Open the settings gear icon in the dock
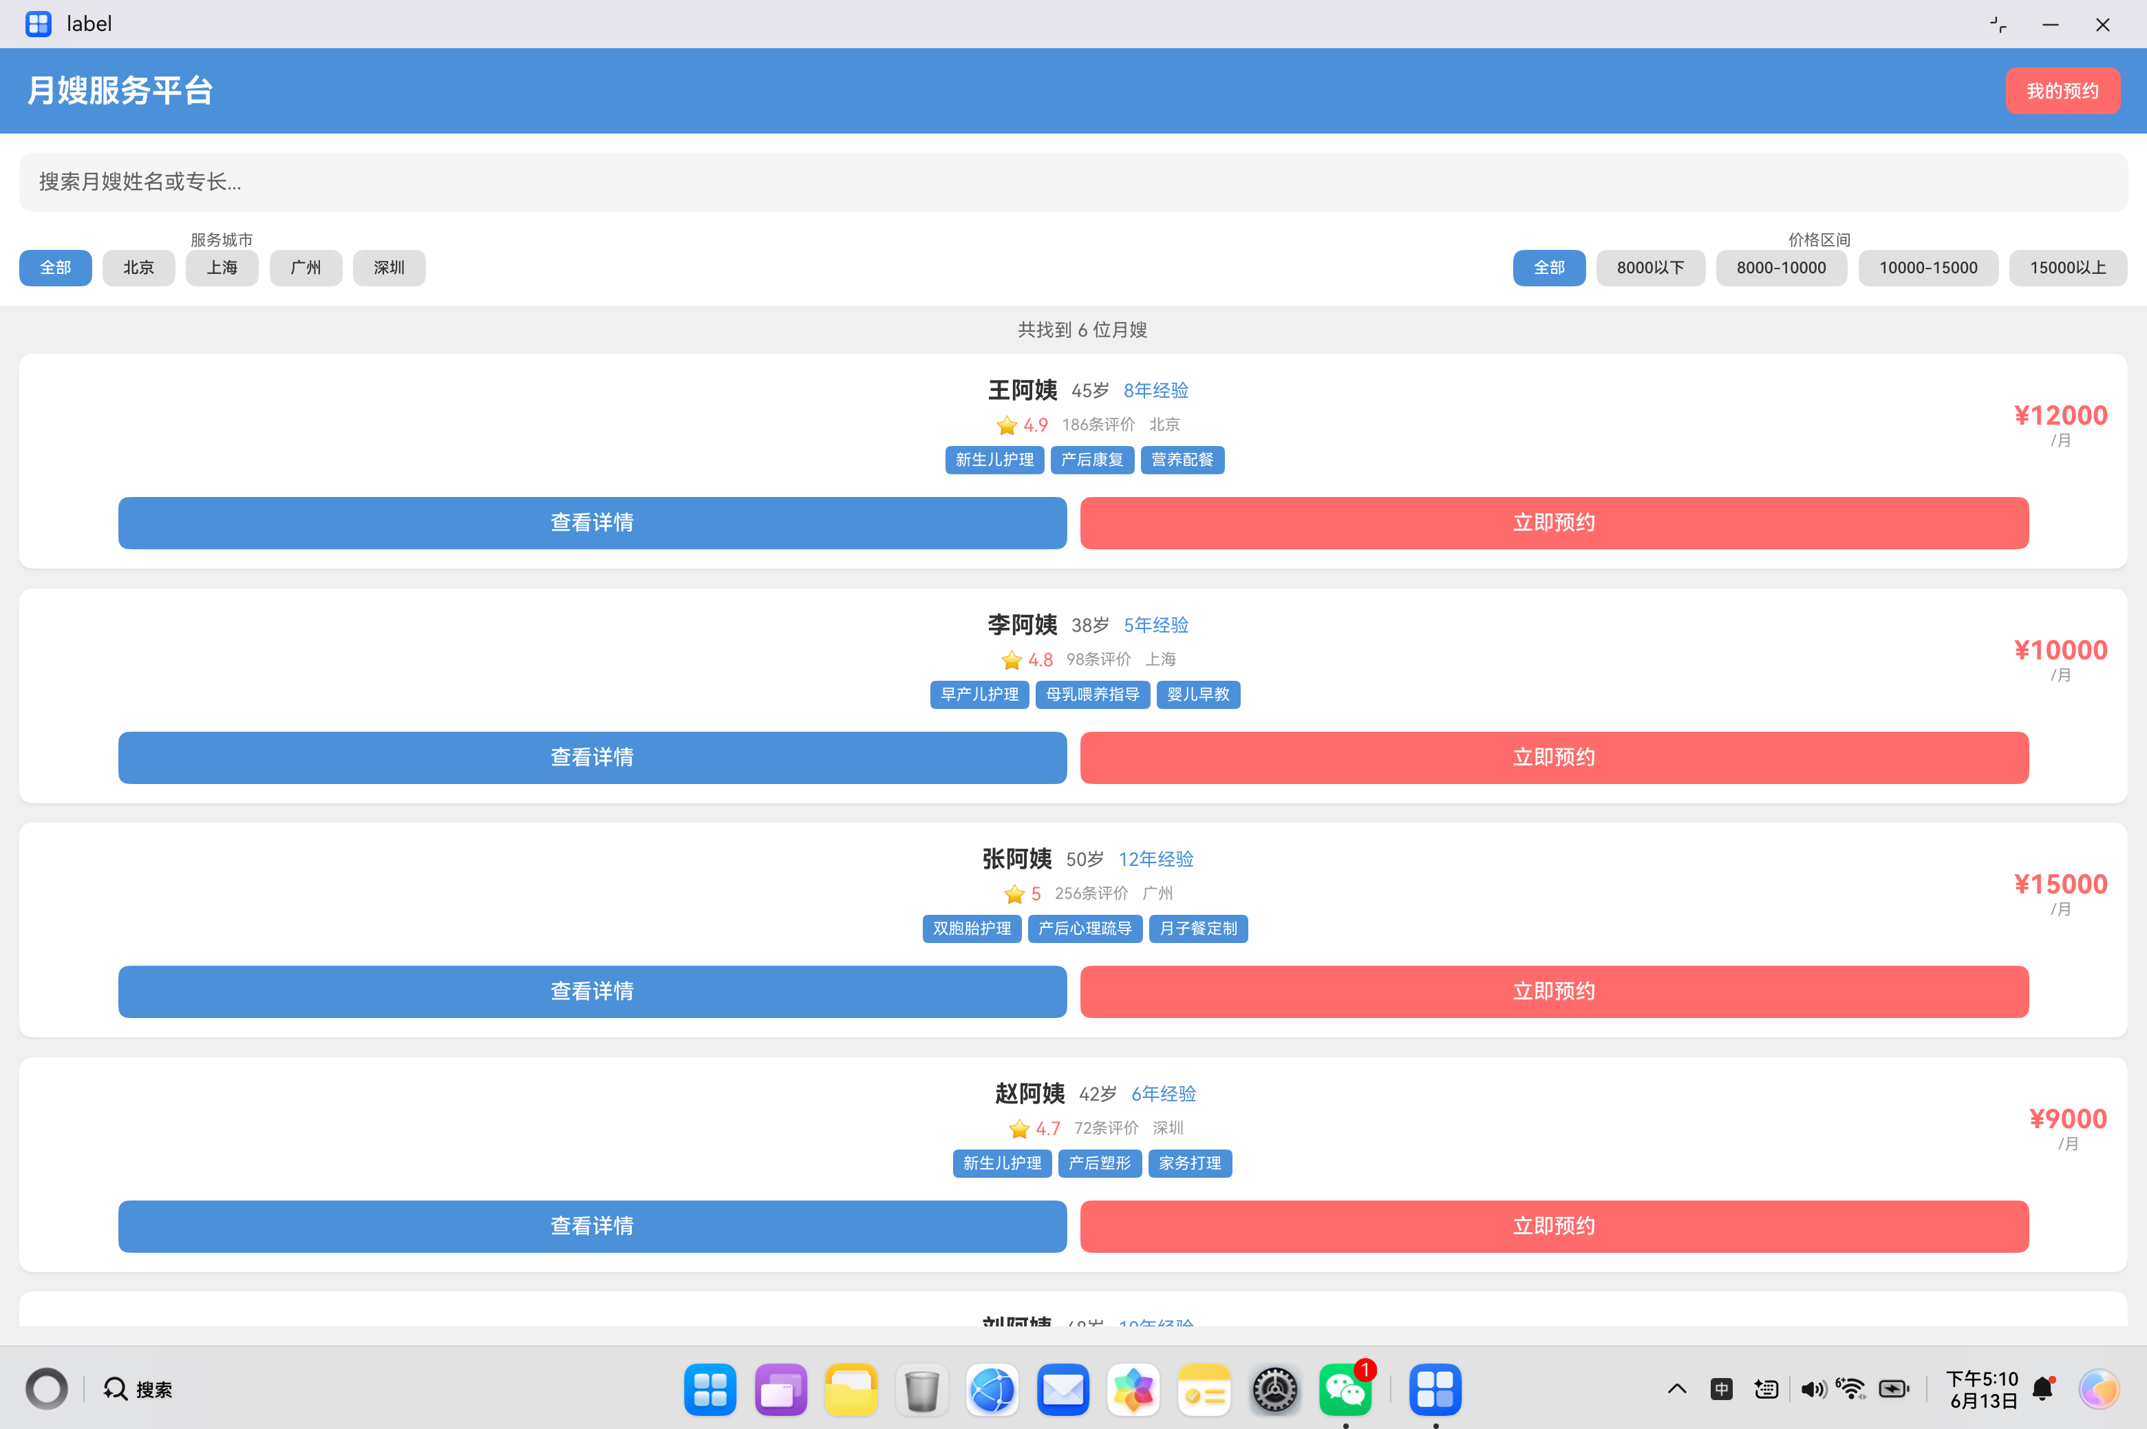Image resolution: width=2147 pixels, height=1429 pixels. pyautogui.click(x=1274, y=1390)
